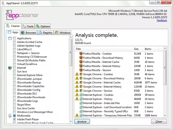Collapse the Multimedia category icon
Screen dimensions: 173x130
10,116
